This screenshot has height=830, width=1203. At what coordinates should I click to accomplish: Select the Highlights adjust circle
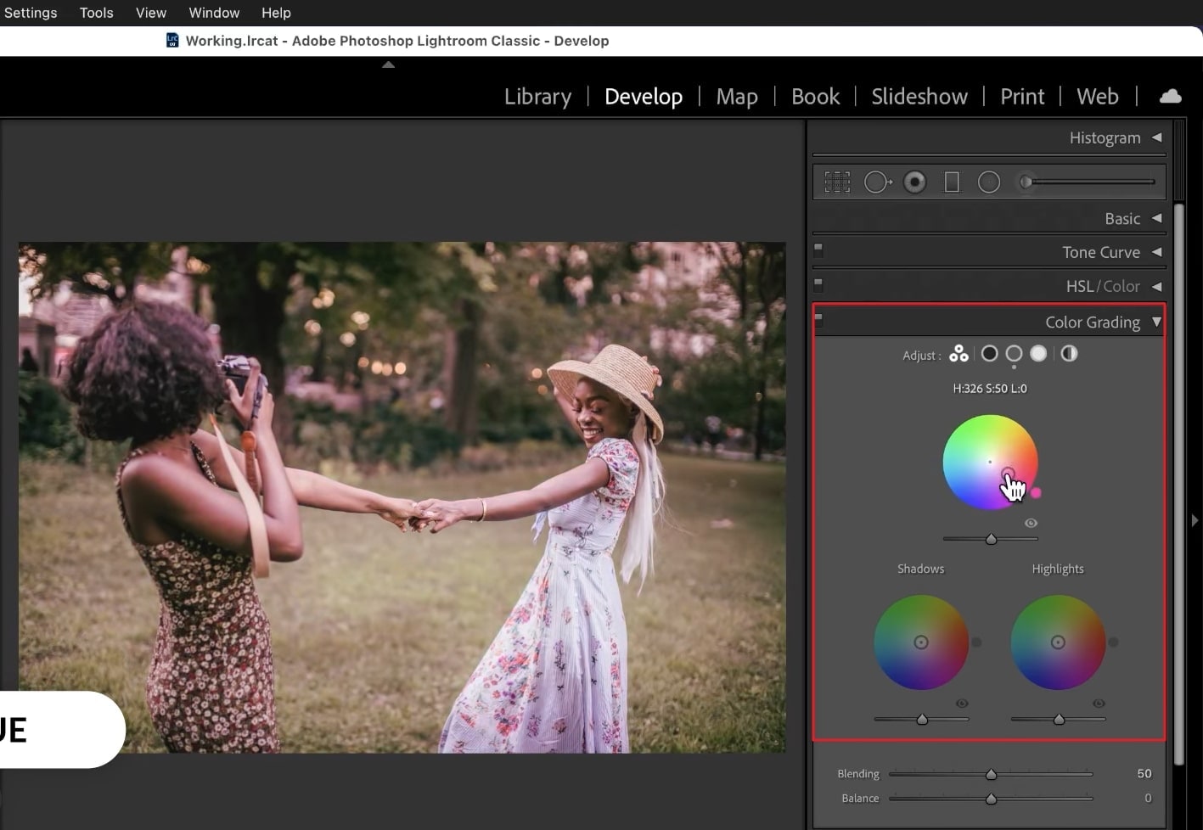pos(1037,354)
